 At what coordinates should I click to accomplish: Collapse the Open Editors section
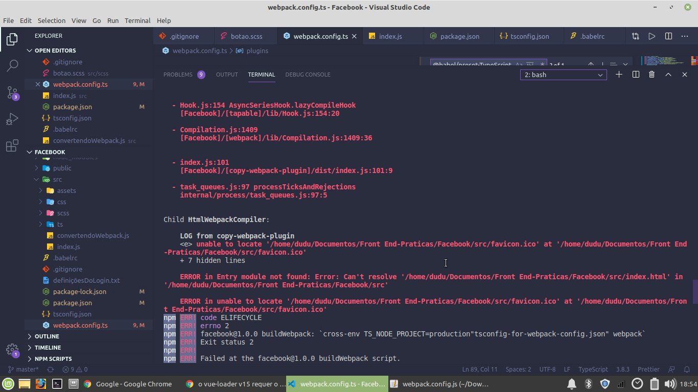[88, 51]
